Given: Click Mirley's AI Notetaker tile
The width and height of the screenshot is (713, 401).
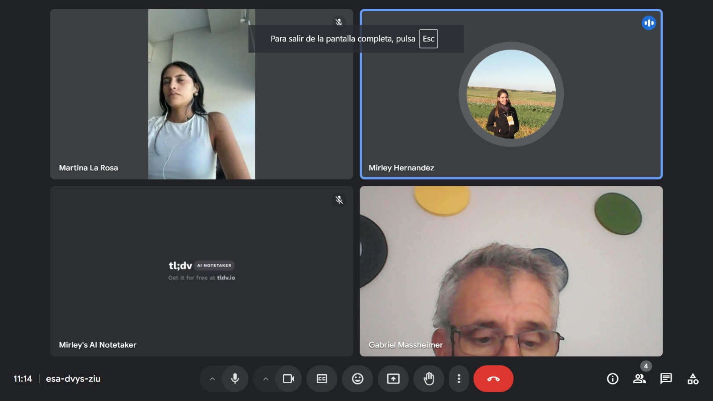Looking at the screenshot, I should (x=201, y=271).
